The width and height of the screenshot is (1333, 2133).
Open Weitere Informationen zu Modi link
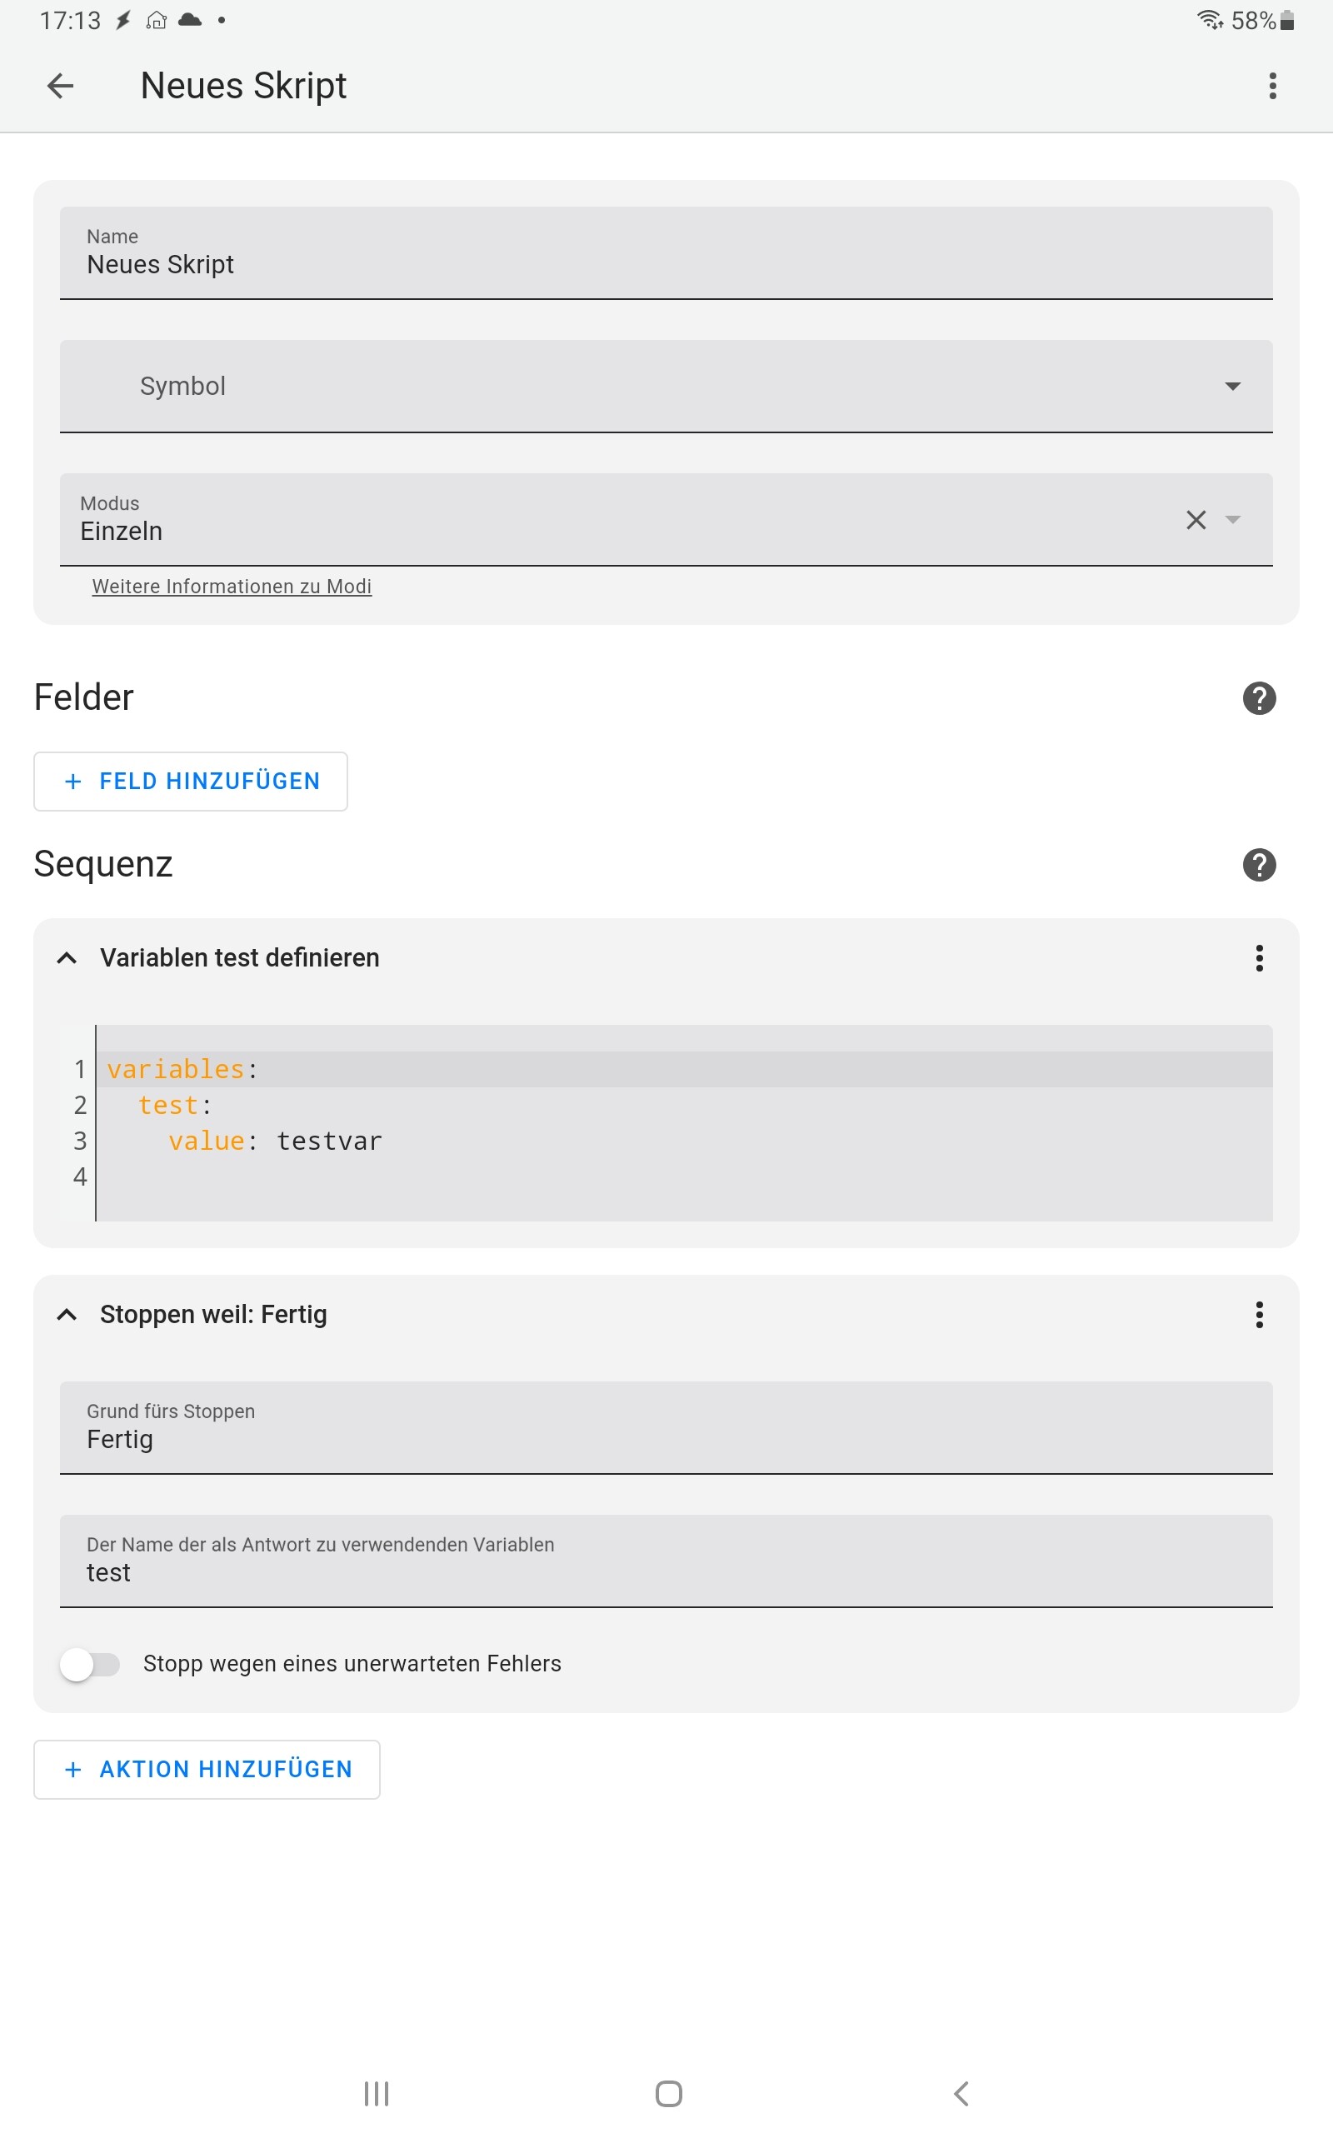232,586
